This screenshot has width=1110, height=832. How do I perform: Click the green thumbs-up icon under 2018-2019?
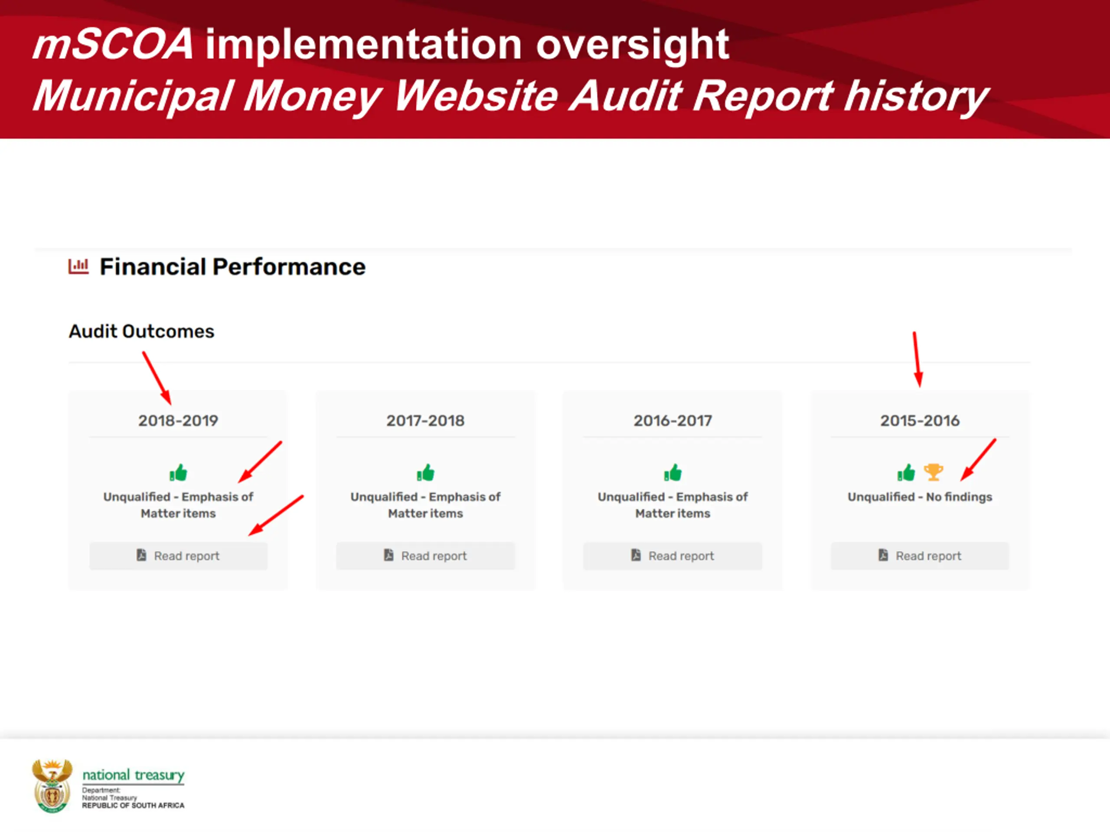[x=178, y=472]
